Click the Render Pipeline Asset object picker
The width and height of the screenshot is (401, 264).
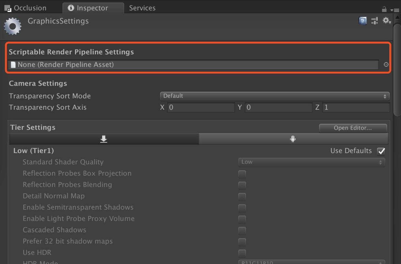click(x=386, y=64)
